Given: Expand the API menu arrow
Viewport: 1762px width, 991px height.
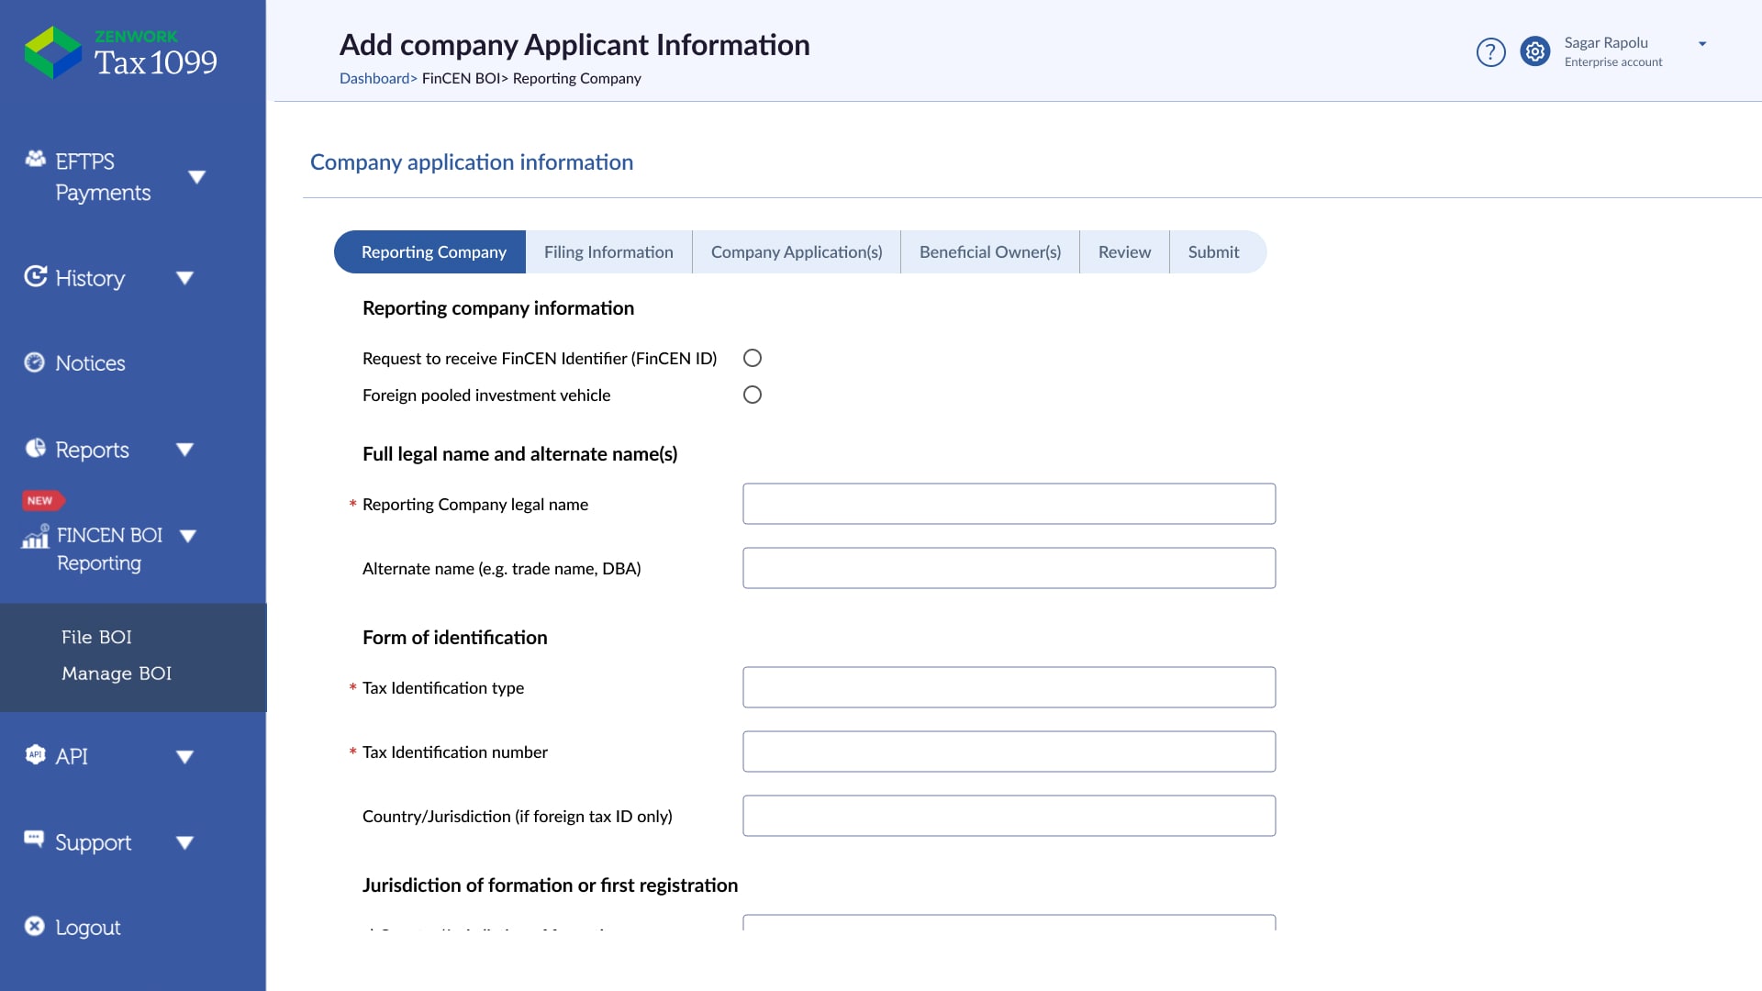Looking at the screenshot, I should pos(184,757).
